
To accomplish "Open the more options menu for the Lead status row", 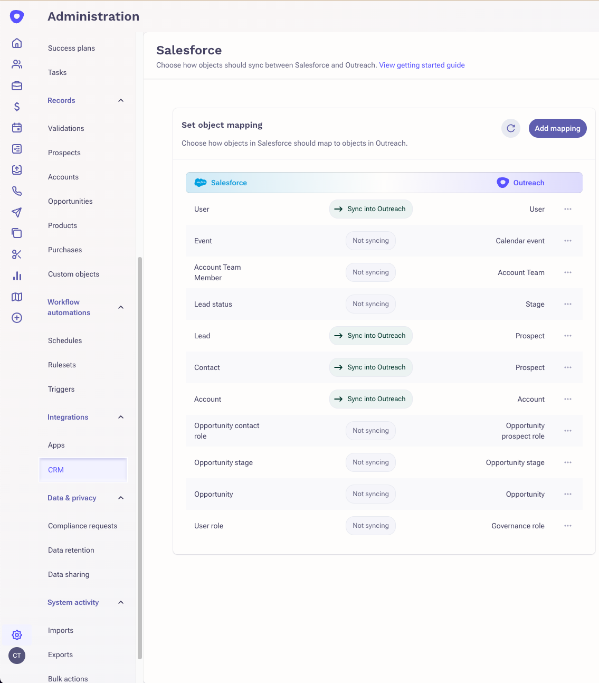I will click(568, 304).
